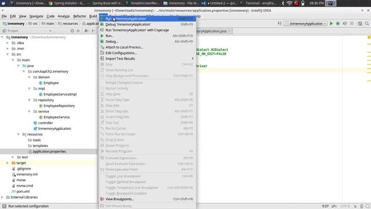Click the Bluetooth system tray icon
The image size is (371, 209).
click(283, 3)
